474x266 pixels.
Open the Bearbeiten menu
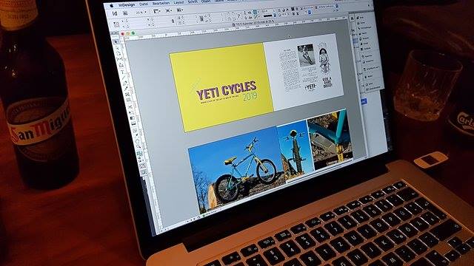click(x=161, y=3)
